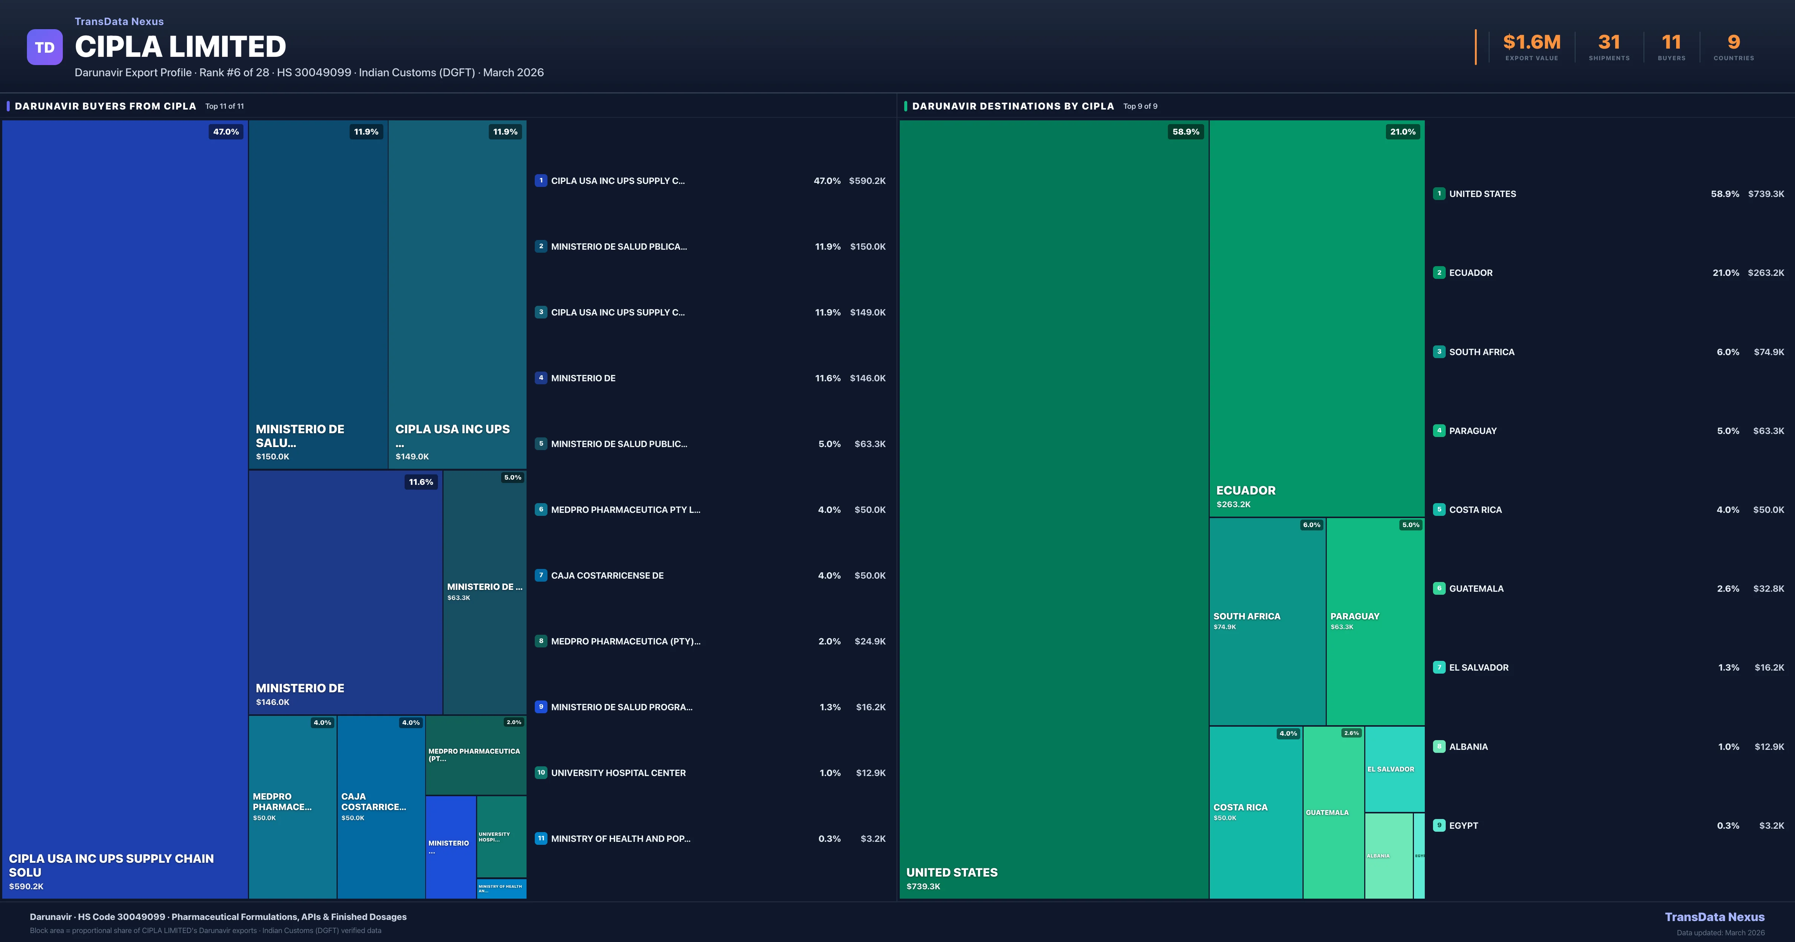Click the Darunavir Buyers From Cipla heading
The width and height of the screenshot is (1795, 942).
coord(105,106)
